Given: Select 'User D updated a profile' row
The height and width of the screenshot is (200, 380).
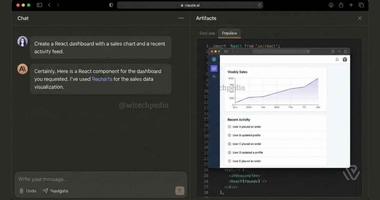Looking at the screenshot, I should tap(276, 152).
